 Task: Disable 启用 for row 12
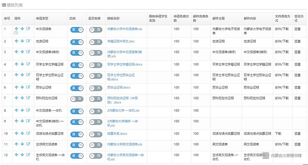pyautogui.click(x=77, y=156)
